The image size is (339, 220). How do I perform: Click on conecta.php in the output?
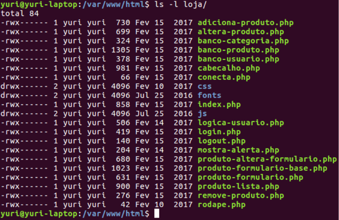pos(224,77)
